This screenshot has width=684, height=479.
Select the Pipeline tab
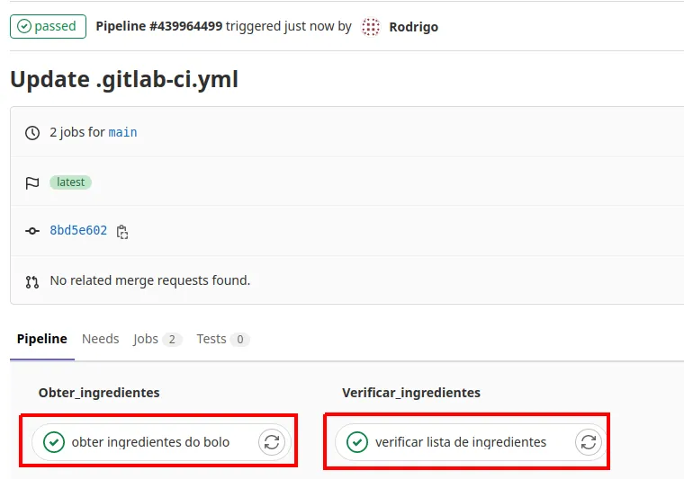(42, 339)
